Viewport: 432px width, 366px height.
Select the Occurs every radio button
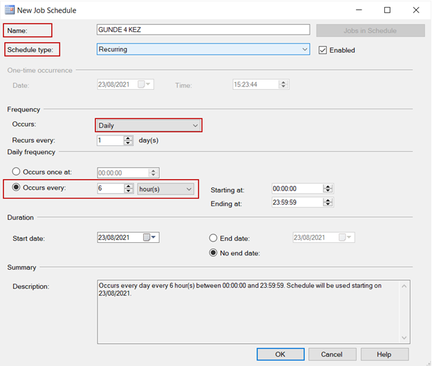17,187
